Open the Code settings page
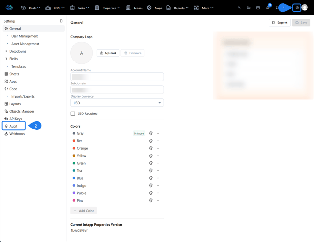Screen dimensions: 314x242 [x=13, y=89]
